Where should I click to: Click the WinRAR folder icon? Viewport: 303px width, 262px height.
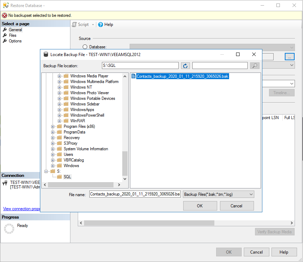[66, 121]
